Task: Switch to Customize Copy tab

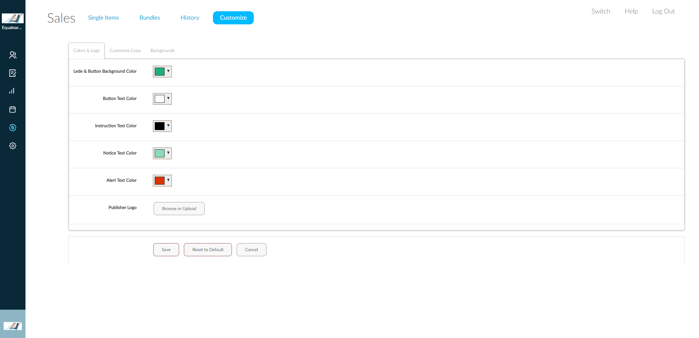Action: point(125,51)
